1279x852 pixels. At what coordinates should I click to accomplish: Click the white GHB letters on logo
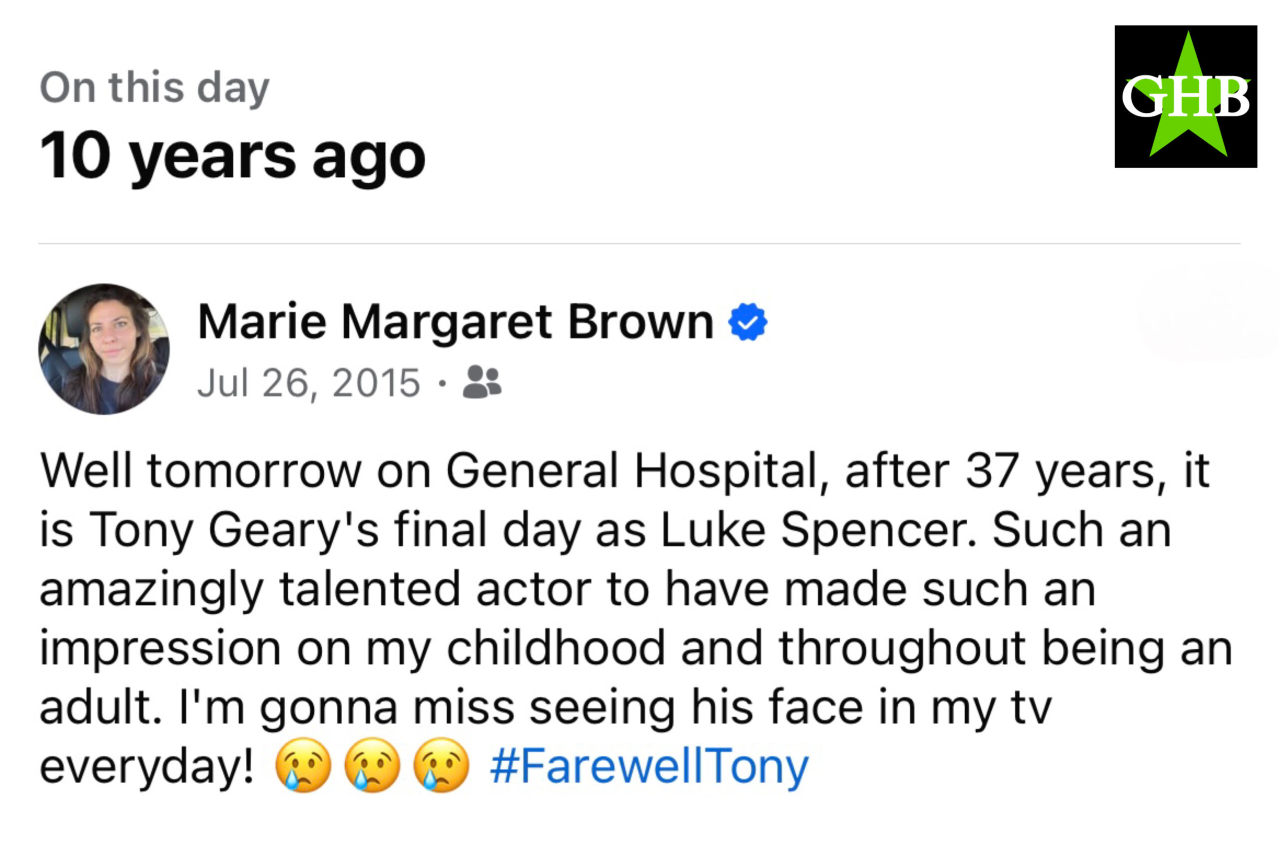(x=1186, y=97)
